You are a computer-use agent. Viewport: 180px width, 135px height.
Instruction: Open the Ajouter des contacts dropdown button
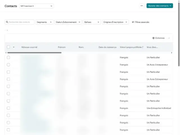160,6
